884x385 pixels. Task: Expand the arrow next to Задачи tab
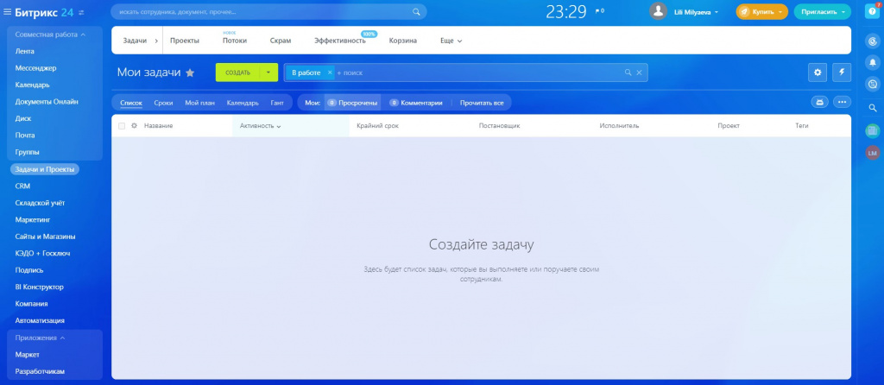156,41
